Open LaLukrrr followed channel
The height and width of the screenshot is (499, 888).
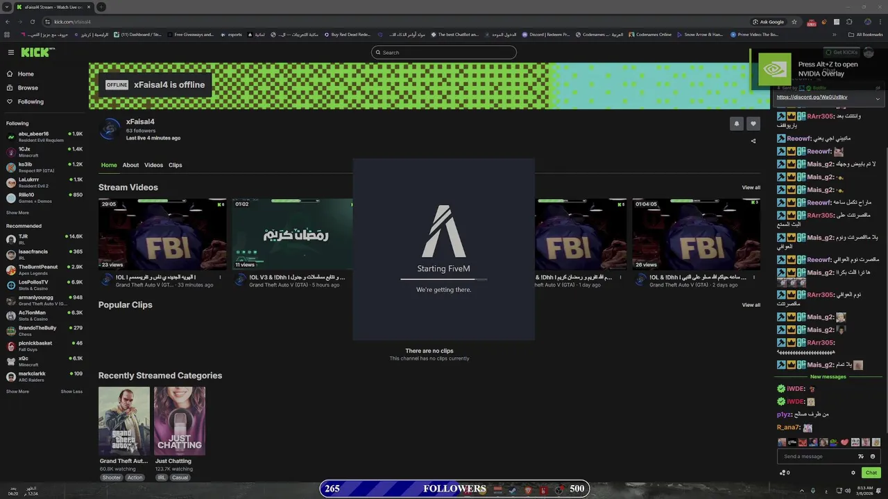coord(44,182)
